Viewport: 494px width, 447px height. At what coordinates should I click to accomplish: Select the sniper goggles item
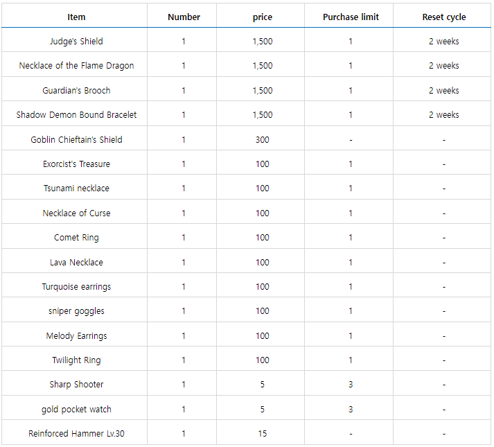[76, 311]
